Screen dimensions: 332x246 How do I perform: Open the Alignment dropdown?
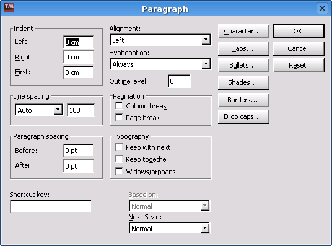coord(160,40)
